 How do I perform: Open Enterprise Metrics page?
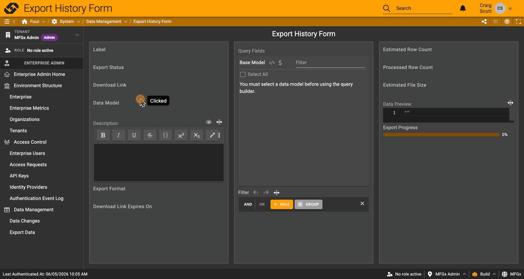point(29,108)
